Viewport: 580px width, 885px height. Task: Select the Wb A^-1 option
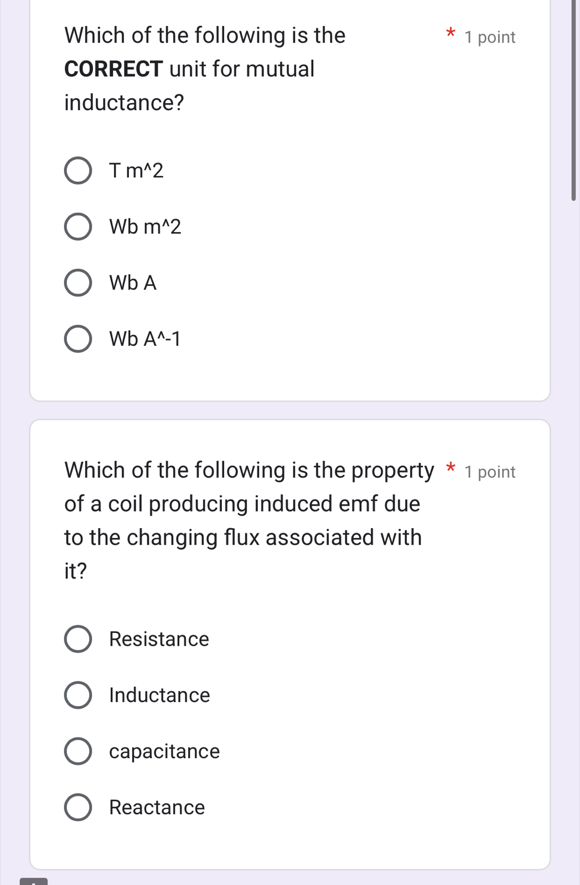click(x=79, y=339)
